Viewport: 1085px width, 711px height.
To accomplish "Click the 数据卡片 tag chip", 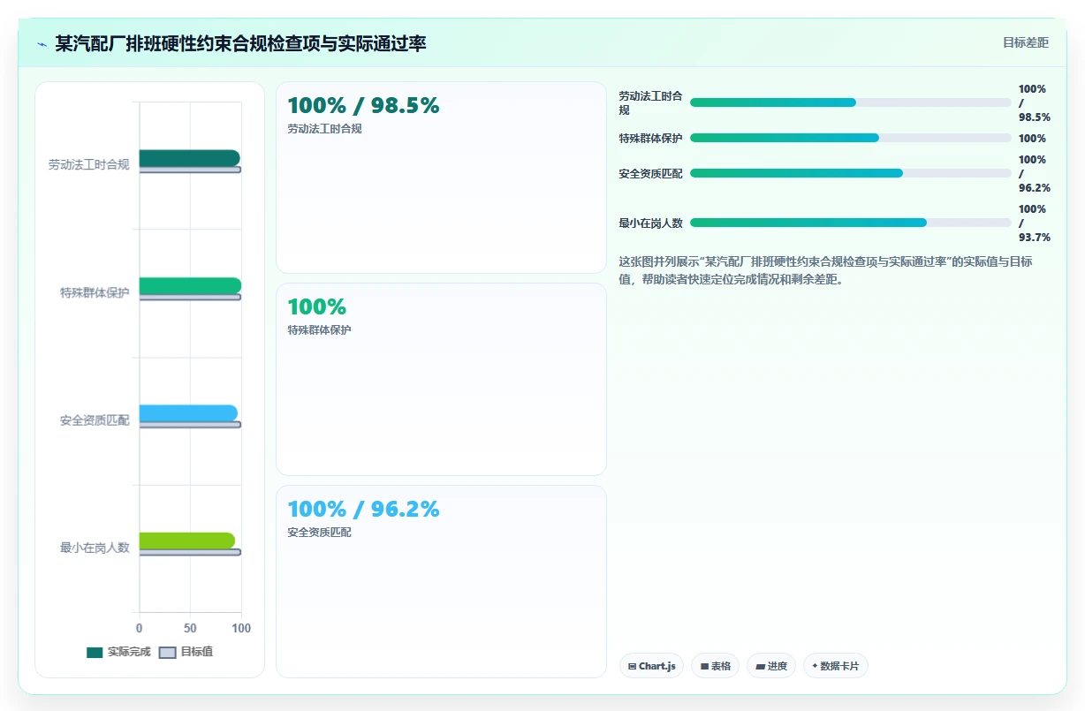I will [835, 666].
